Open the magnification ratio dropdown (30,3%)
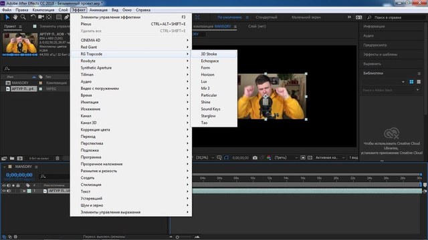 point(205,157)
